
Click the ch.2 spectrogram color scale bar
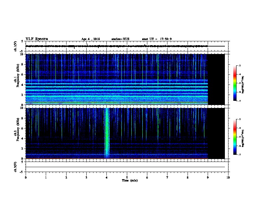(235, 137)
